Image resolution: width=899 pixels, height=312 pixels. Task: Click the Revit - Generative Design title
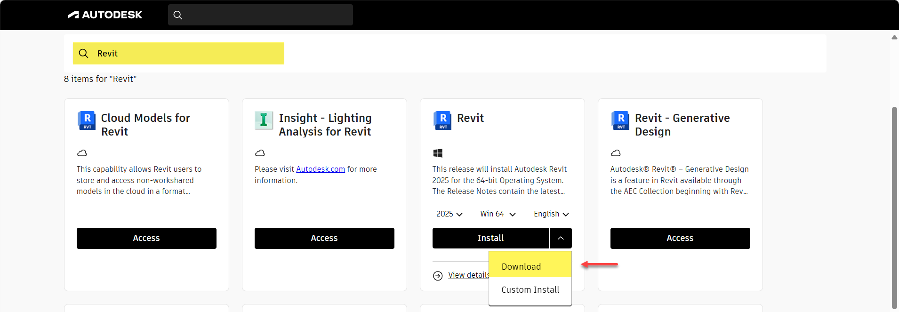click(x=682, y=125)
